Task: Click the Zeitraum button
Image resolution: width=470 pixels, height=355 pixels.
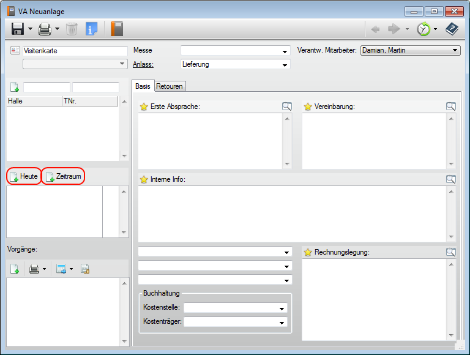Action: point(63,176)
